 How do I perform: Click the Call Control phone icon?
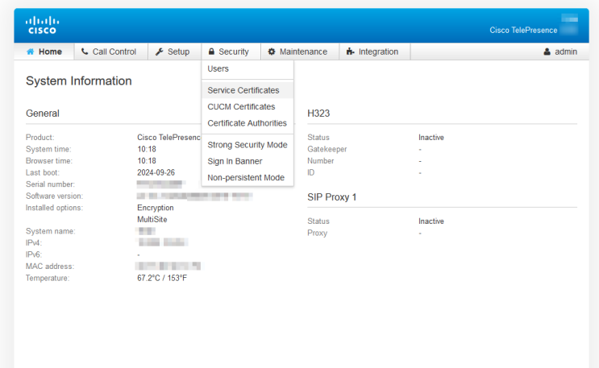pos(85,52)
